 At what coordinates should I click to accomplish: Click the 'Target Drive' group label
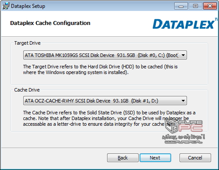27,43
